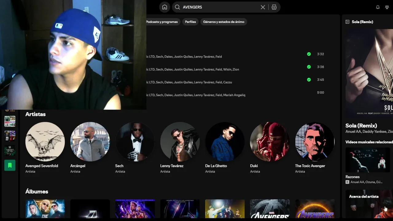
Task: Click Arcángel name link
Action: [78, 166]
